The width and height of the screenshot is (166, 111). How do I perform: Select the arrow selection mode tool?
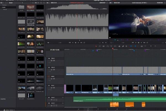click(x=96, y=46)
